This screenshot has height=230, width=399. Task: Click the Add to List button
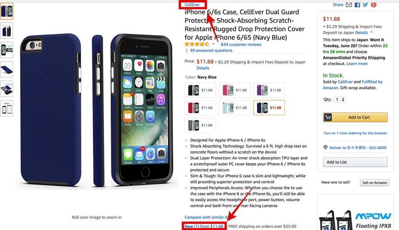tap(355, 162)
